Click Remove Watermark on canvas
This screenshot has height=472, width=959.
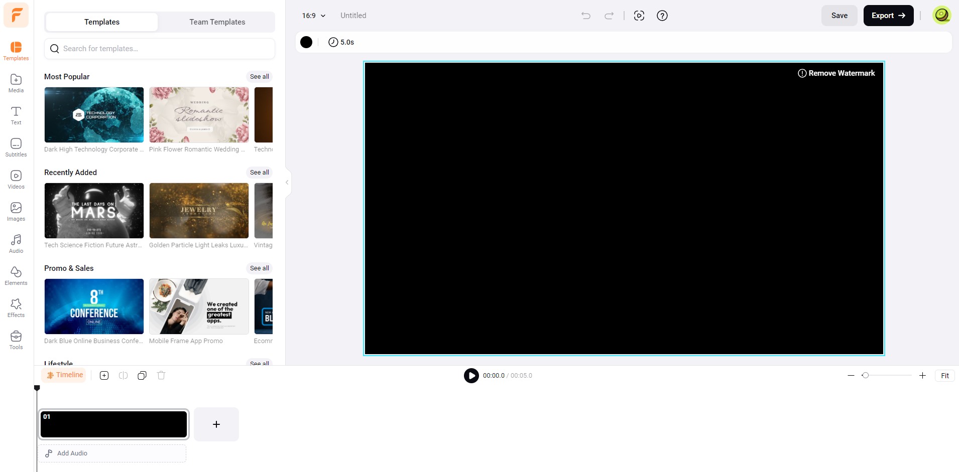coord(836,73)
